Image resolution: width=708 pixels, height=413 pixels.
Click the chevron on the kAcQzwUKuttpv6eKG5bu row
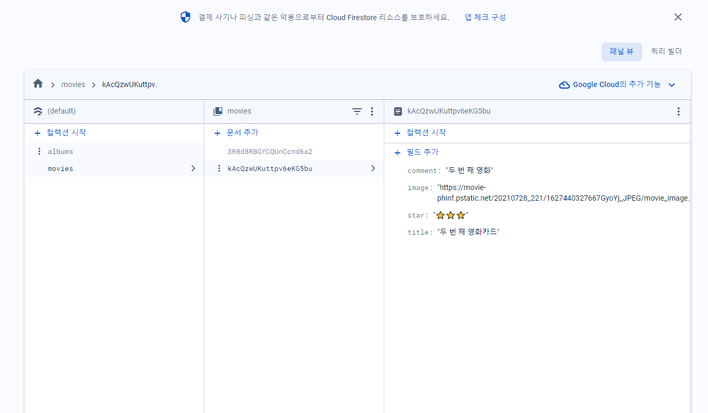[x=373, y=168]
